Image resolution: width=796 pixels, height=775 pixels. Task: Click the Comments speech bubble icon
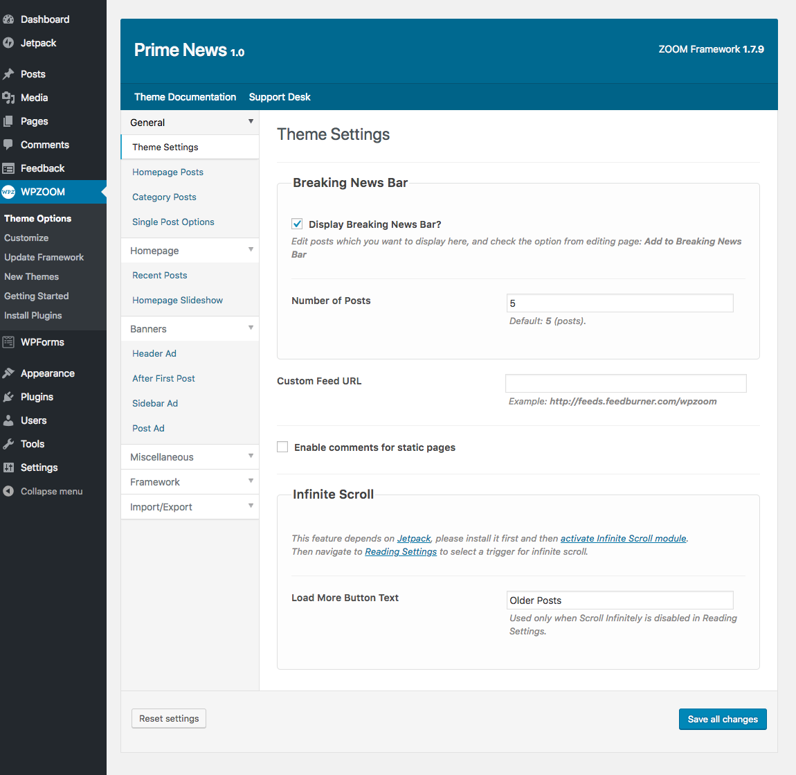pyautogui.click(x=8, y=145)
